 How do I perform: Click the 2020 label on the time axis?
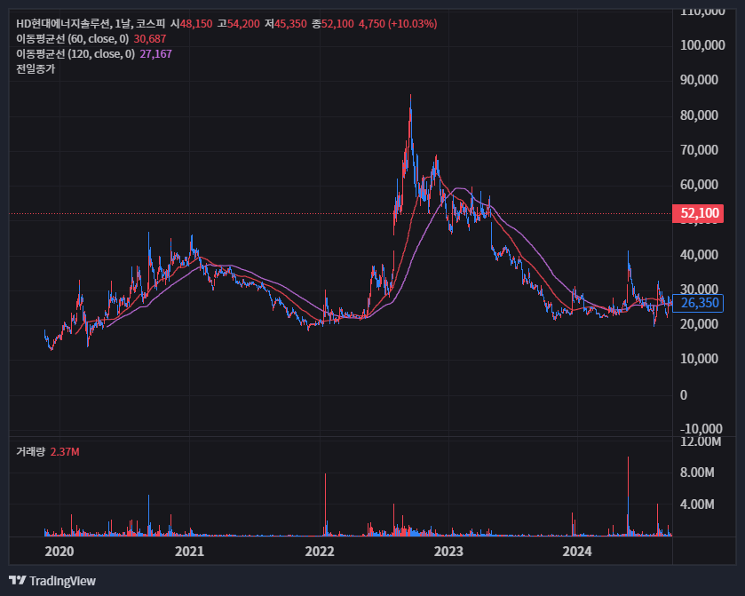click(x=59, y=552)
